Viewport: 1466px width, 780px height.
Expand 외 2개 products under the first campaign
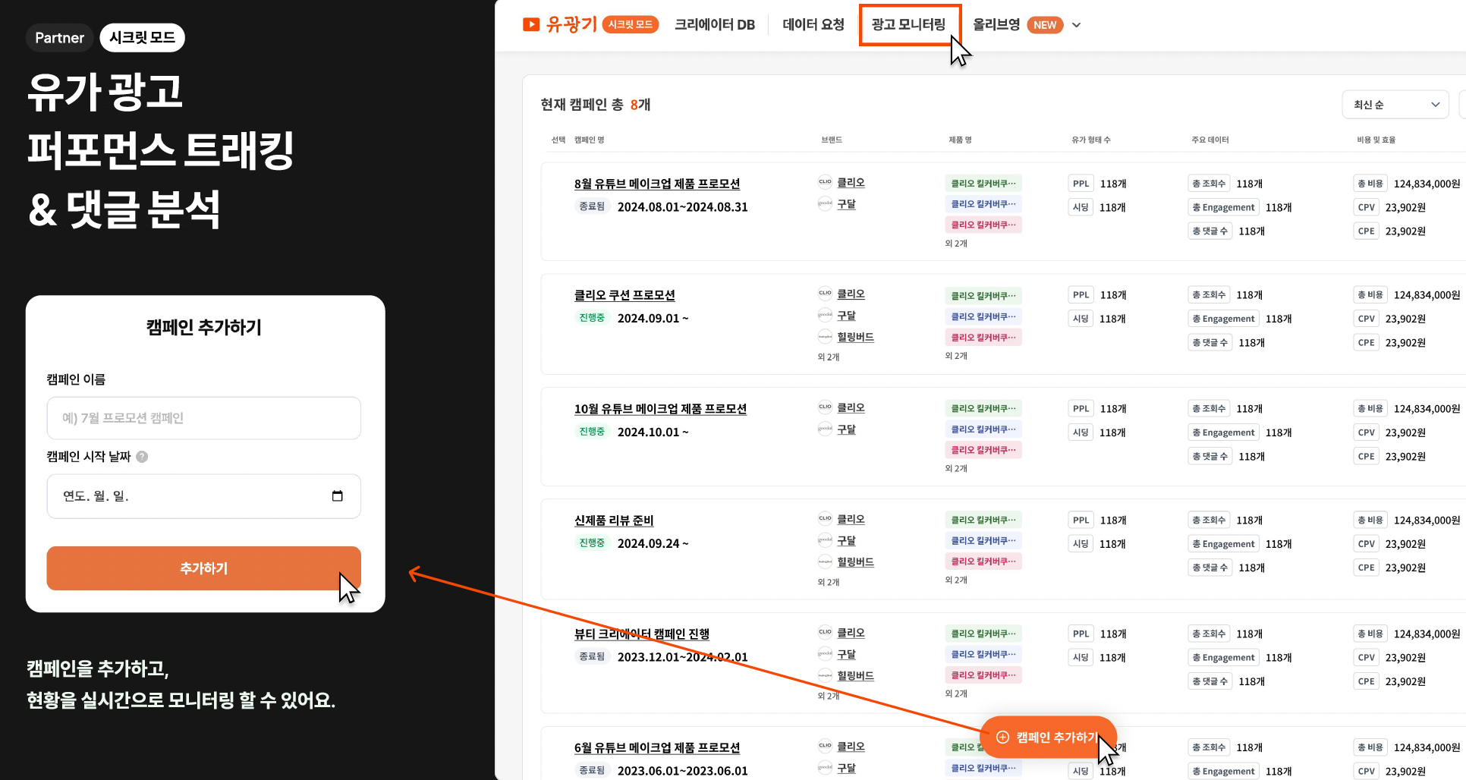click(x=956, y=244)
